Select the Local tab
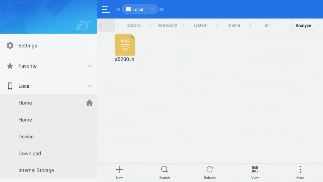The height and width of the screenshot is (182, 323). click(137, 9)
